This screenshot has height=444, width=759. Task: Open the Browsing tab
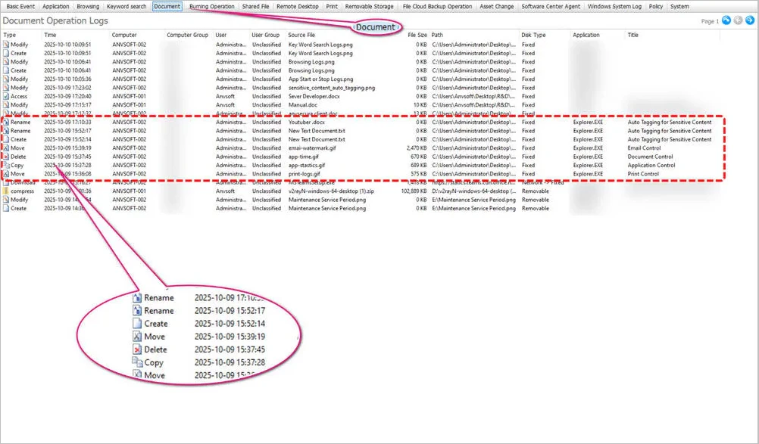click(88, 6)
